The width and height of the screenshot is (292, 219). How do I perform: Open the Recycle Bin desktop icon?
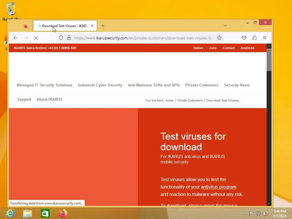pos(11,11)
